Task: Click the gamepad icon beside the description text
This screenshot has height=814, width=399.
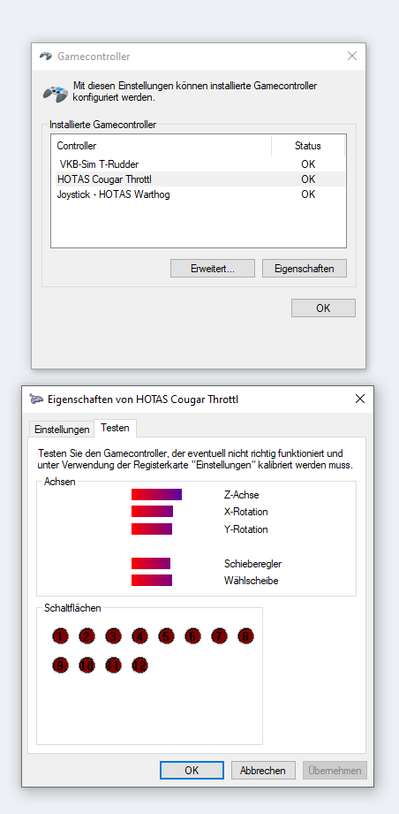Action: (56, 94)
